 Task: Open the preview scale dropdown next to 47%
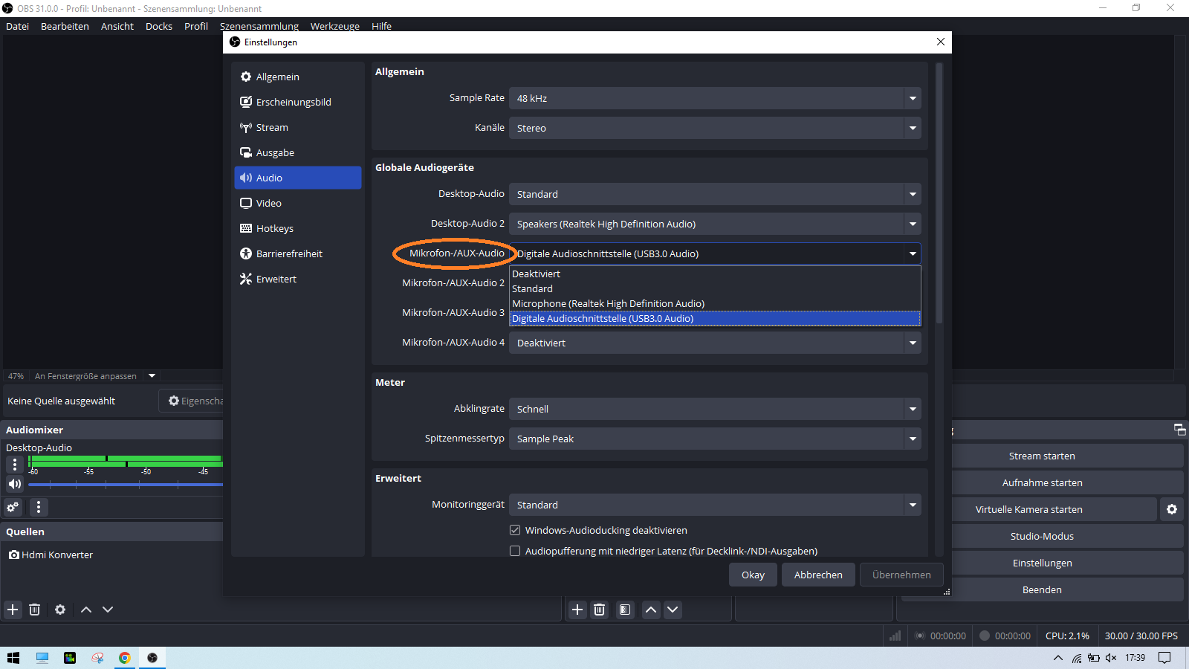point(152,375)
